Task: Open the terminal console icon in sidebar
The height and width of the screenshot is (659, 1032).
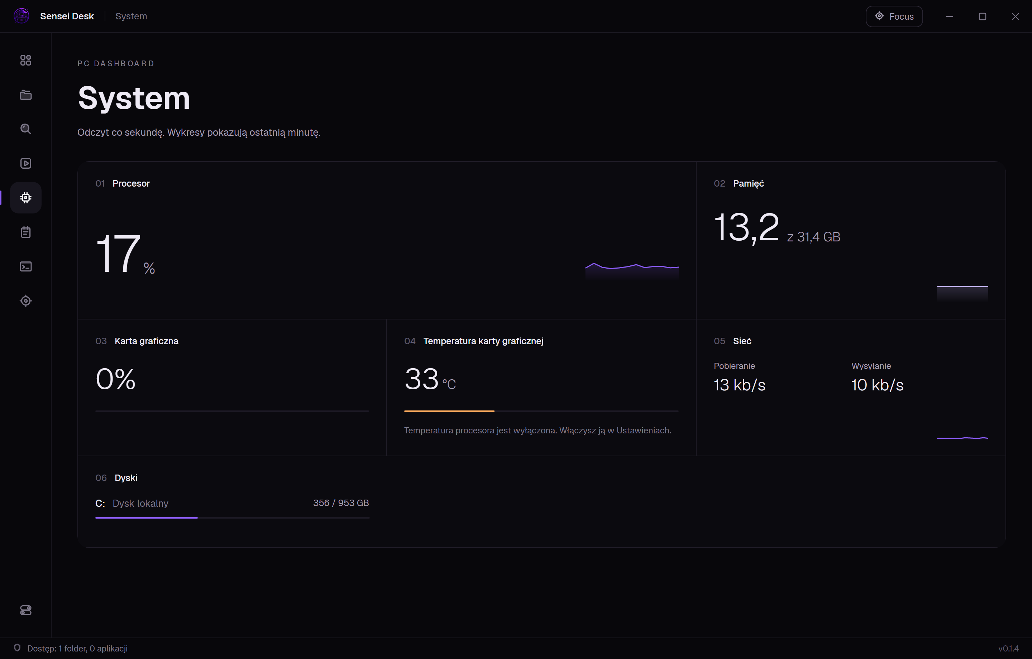Action: pos(26,266)
